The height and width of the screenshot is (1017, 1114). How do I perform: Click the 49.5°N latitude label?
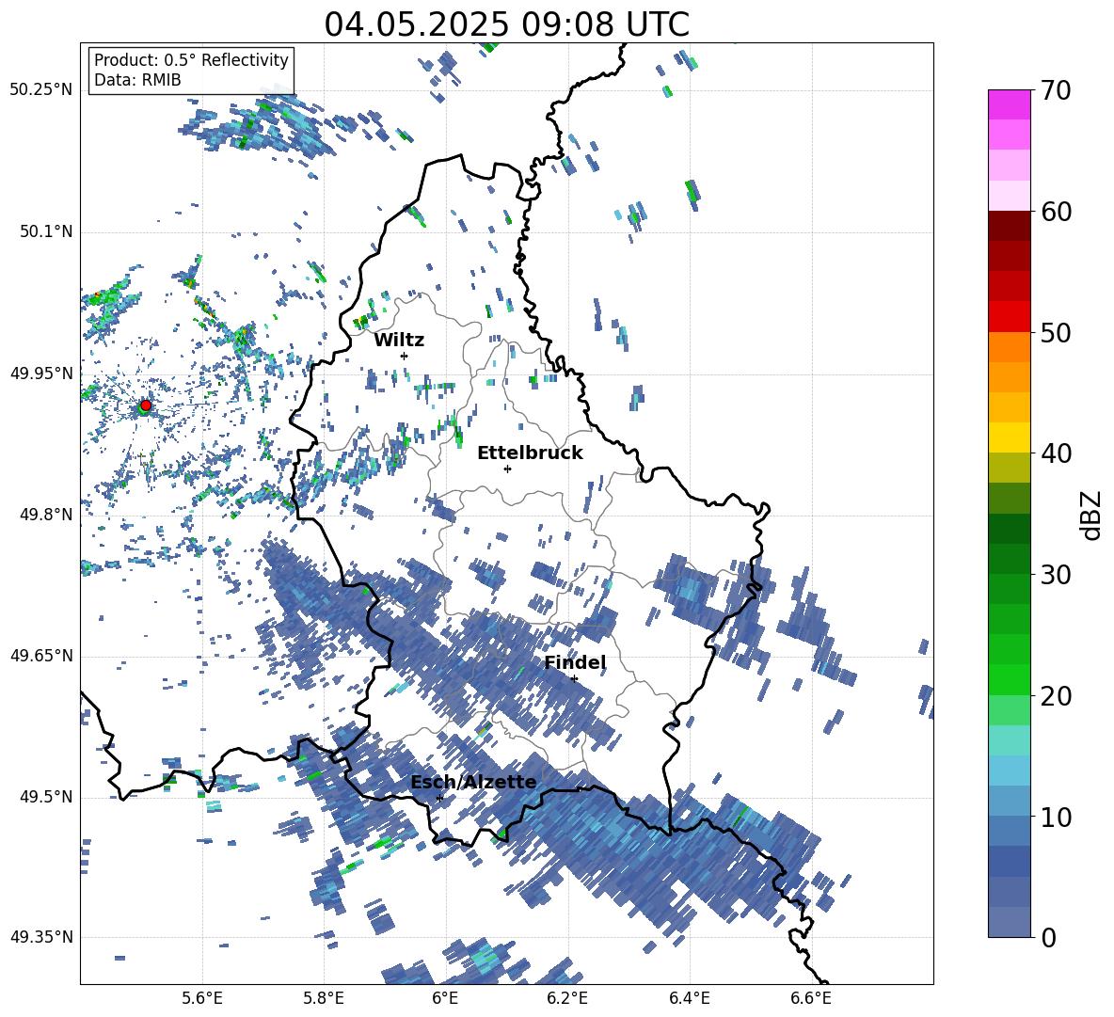47,796
